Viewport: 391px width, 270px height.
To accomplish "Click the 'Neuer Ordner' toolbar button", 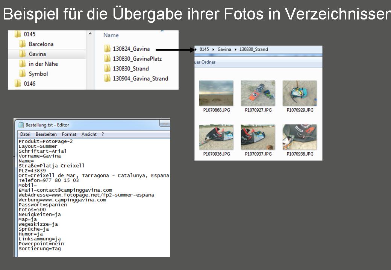I will click(x=205, y=62).
